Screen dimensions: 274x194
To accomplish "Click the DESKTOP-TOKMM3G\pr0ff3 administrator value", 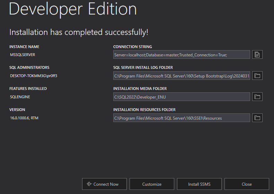I will coord(34,76).
